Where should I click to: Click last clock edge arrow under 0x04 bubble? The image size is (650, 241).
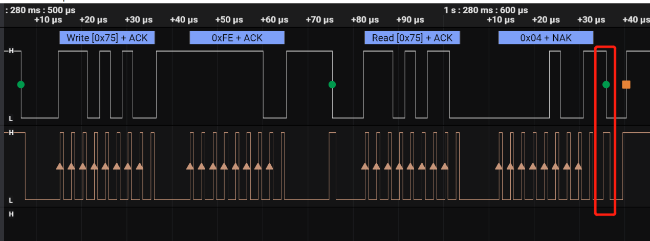coord(578,166)
